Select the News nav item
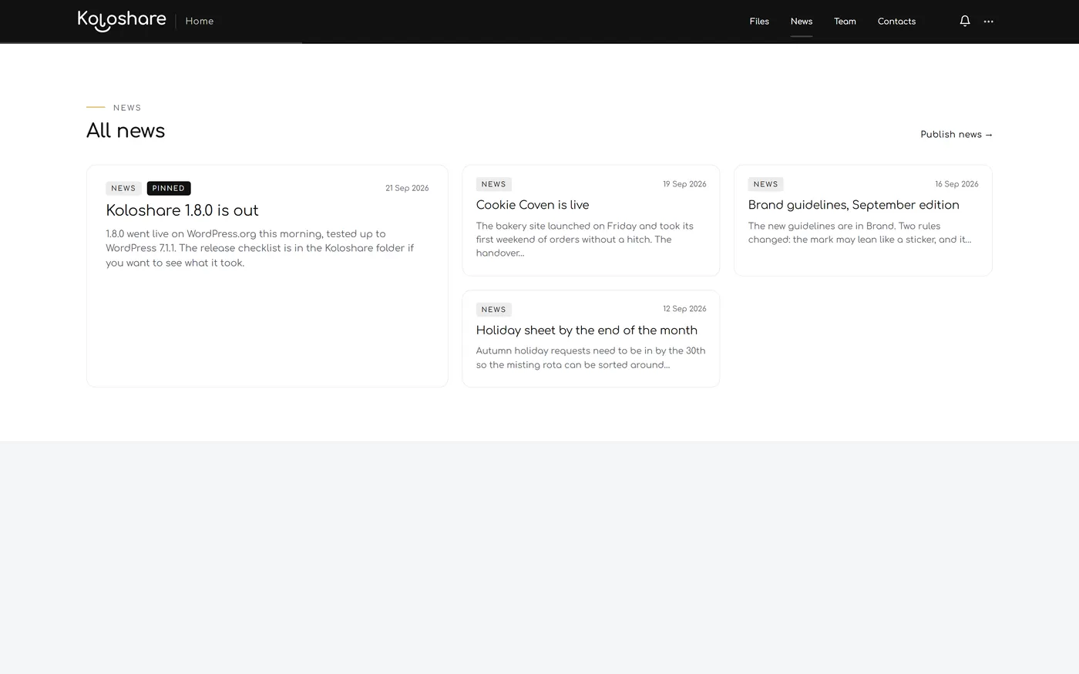The height and width of the screenshot is (674, 1079). (802, 22)
